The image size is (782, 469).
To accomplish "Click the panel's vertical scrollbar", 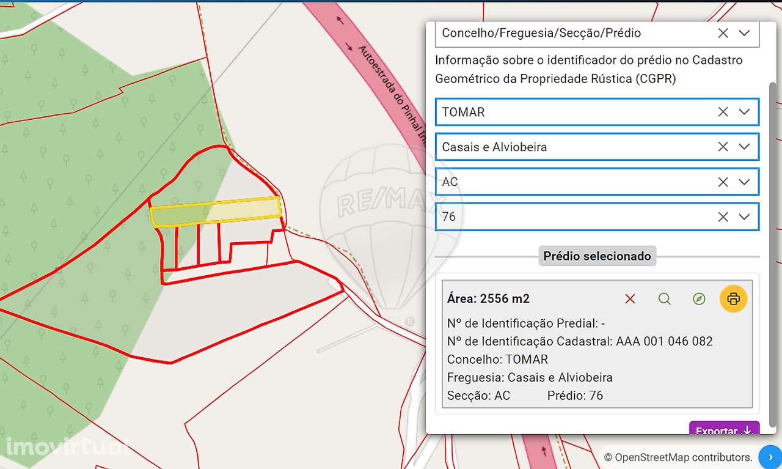I will pos(773,254).
